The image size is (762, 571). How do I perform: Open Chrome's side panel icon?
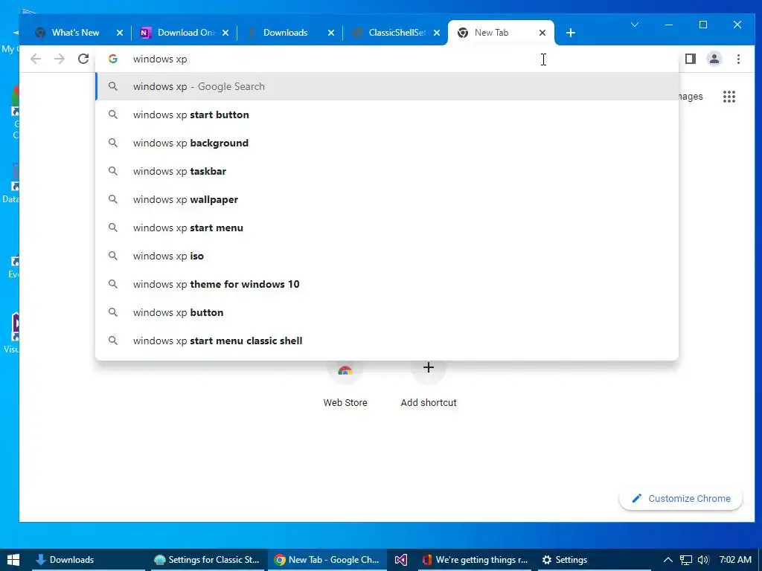pyautogui.click(x=690, y=59)
